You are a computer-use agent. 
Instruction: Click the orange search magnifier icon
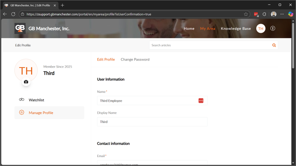tap(274, 45)
